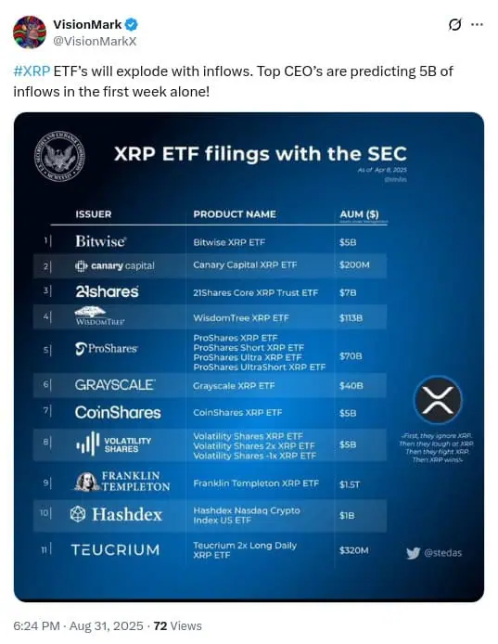Click the VisionMark display name

tap(87, 25)
